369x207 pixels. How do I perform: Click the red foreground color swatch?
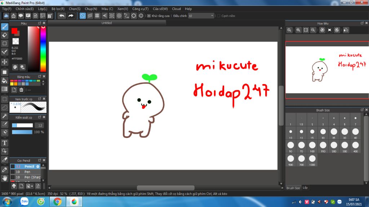point(14,31)
